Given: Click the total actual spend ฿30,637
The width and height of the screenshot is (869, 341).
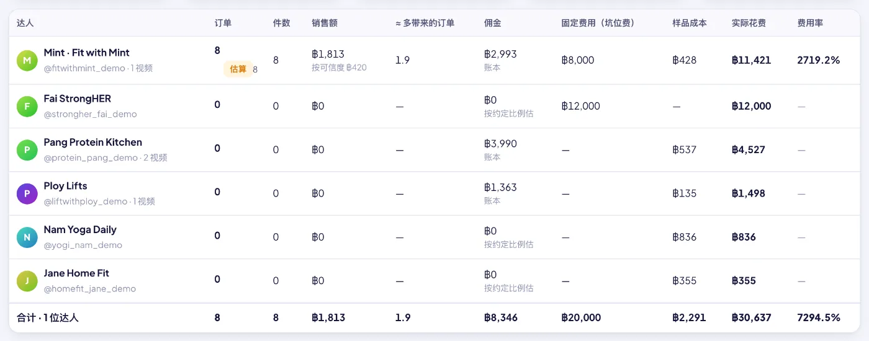Looking at the screenshot, I should (x=752, y=318).
